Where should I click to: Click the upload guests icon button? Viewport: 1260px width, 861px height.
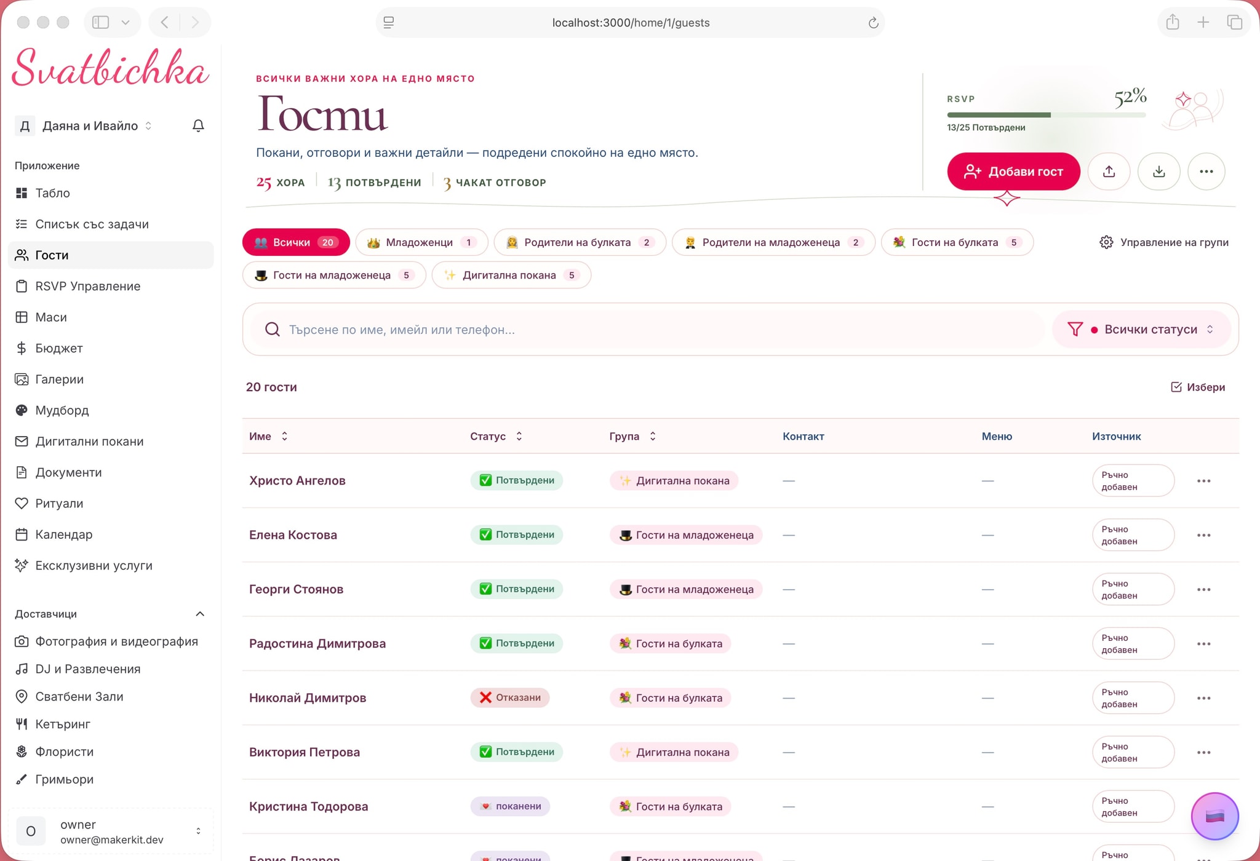pos(1109,172)
